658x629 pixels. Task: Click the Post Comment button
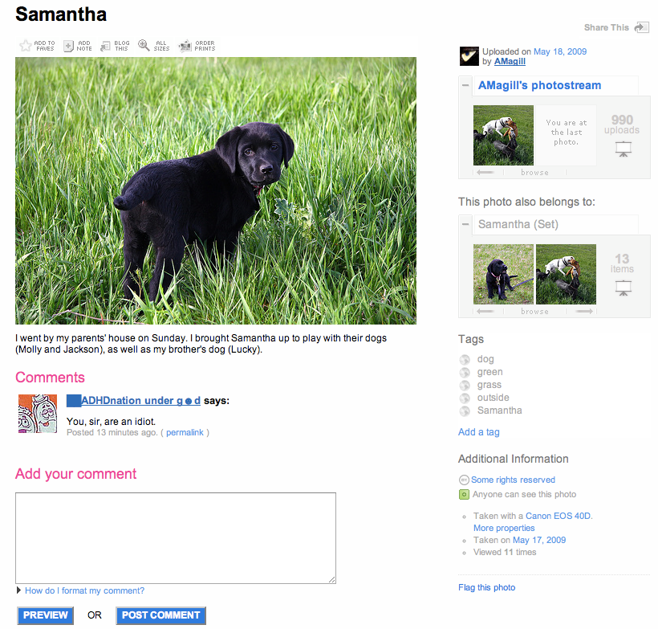(160, 615)
